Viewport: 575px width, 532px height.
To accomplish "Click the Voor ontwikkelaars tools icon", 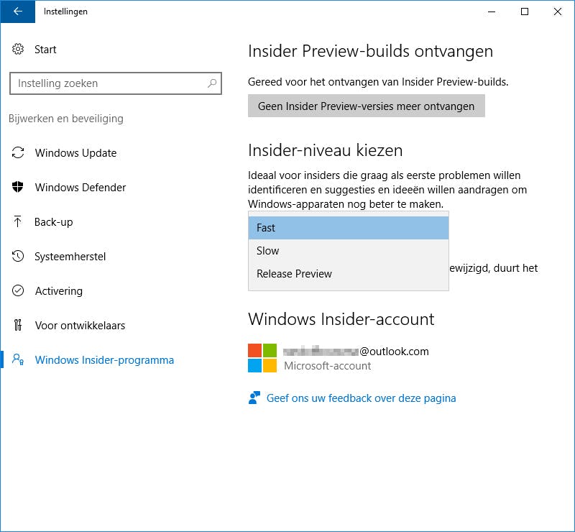I will [17, 325].
